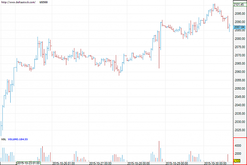Click the deltastock.com URL text

(19, 2)
